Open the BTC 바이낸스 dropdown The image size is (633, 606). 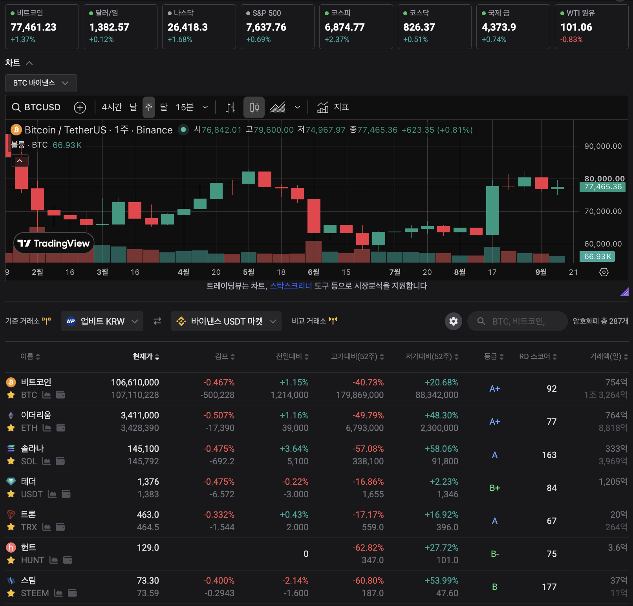point(41,83)
